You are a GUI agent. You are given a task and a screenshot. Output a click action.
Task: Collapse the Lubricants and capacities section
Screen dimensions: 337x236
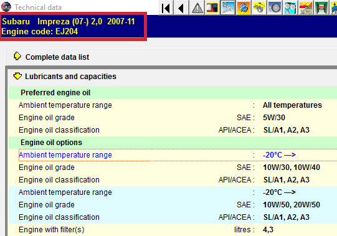pos(17,76)
